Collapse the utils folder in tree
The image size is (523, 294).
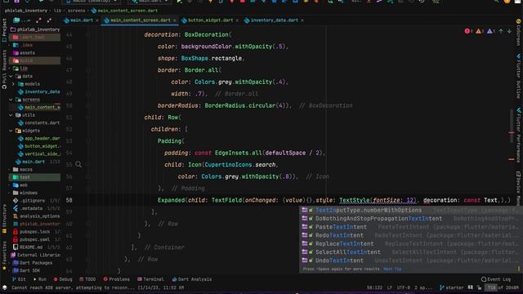click(x=11, y=115)
